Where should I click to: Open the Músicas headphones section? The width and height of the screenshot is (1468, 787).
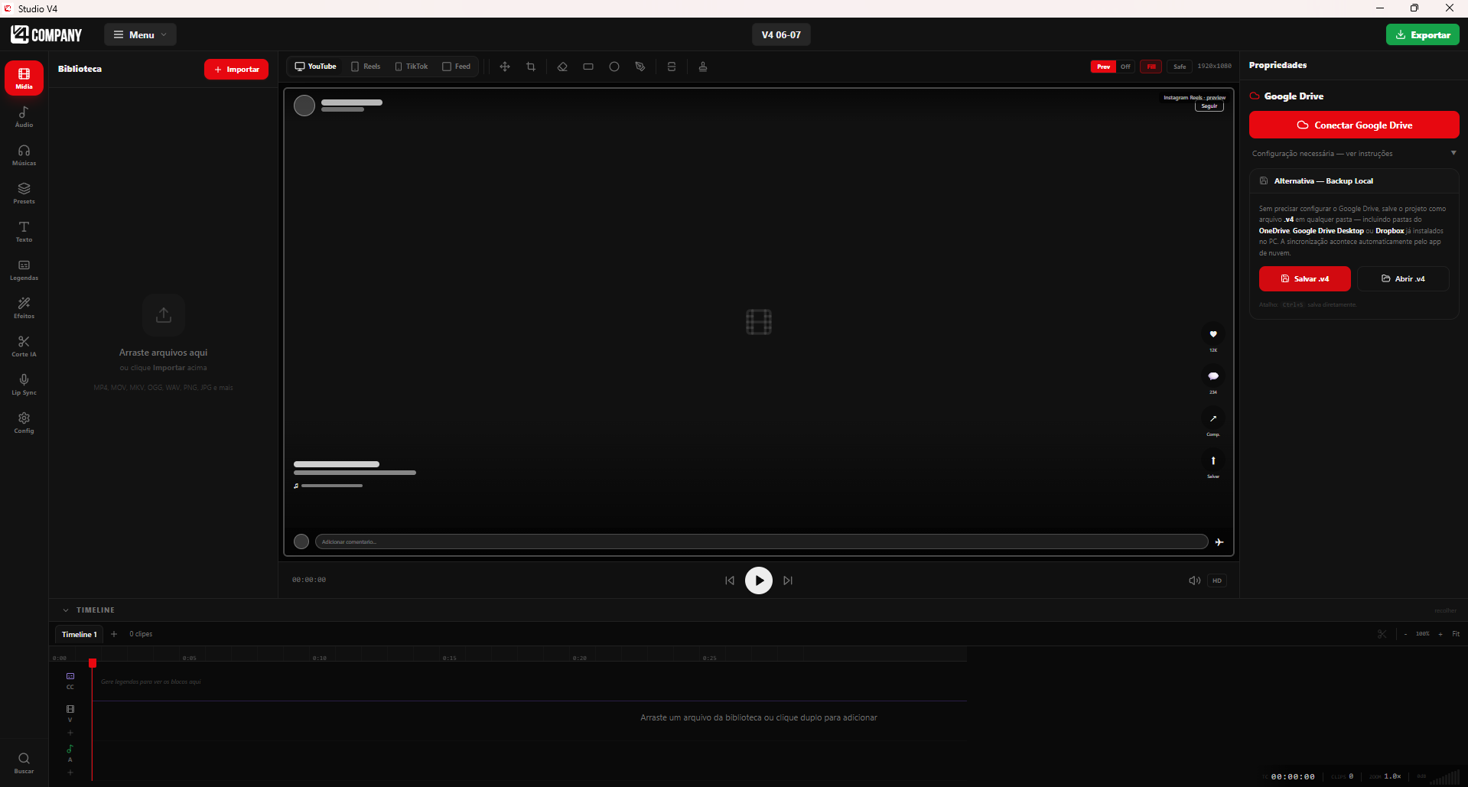pyautogui.click(x=24, y=154)
